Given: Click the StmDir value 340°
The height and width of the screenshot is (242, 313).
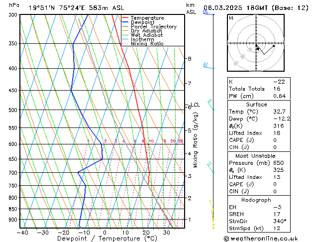Looking at the screenshot, I should click(x=280, y=221).
